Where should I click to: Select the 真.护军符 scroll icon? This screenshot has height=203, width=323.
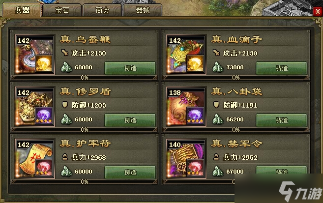34,159
